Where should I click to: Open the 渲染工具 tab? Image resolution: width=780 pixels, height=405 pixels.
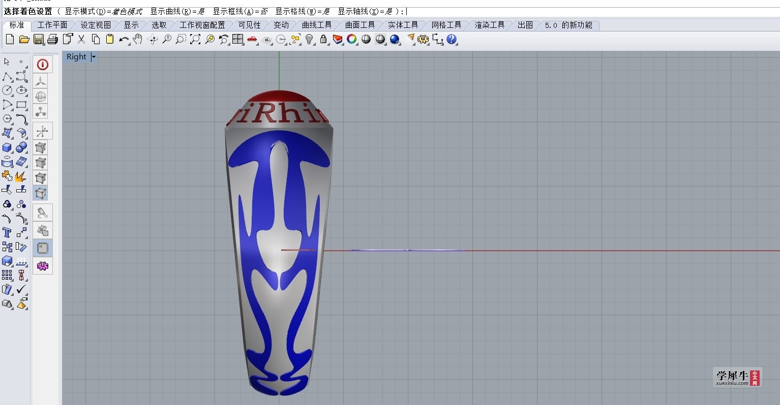(489, 25)
